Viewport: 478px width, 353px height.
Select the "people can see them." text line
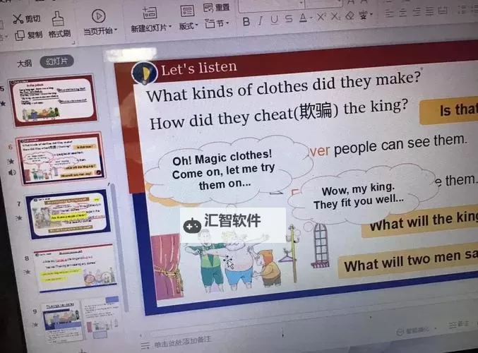400,145
